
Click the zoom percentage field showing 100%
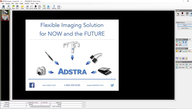(190, 40)
